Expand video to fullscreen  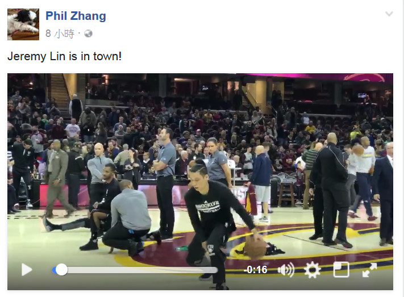369,270
